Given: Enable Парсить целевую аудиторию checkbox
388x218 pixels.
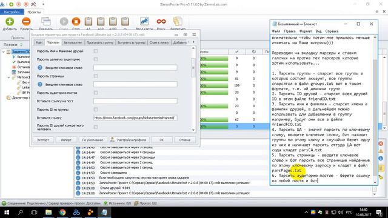Looking at the screenshot, I should pyautogui.click(x=96, y=59).
